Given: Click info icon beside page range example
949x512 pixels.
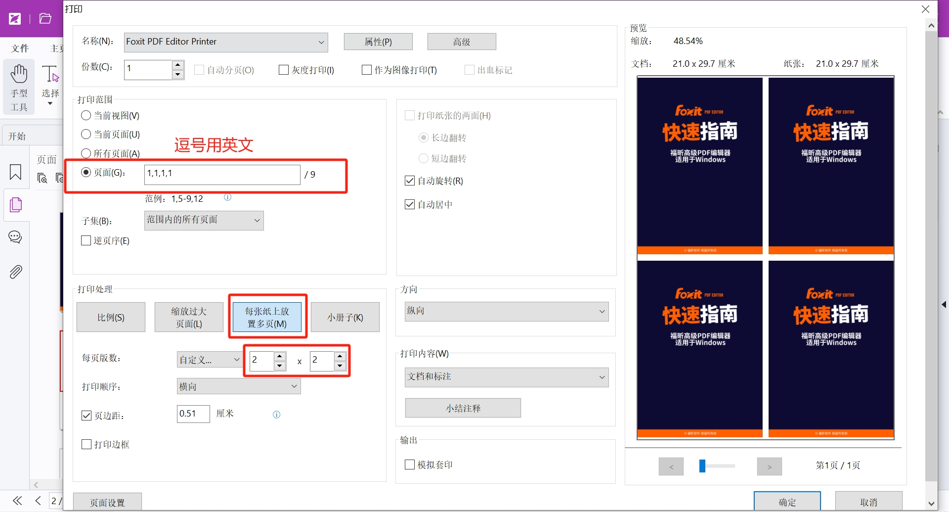Looking at the screenshot, I should 227,197.
